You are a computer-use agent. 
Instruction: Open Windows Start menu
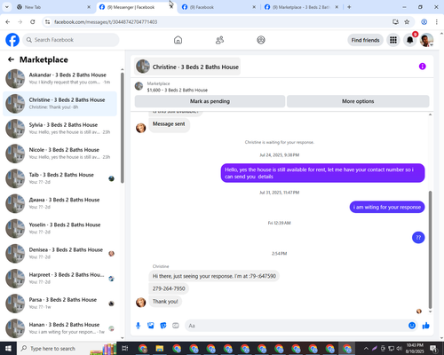click(x=8, y=348)
